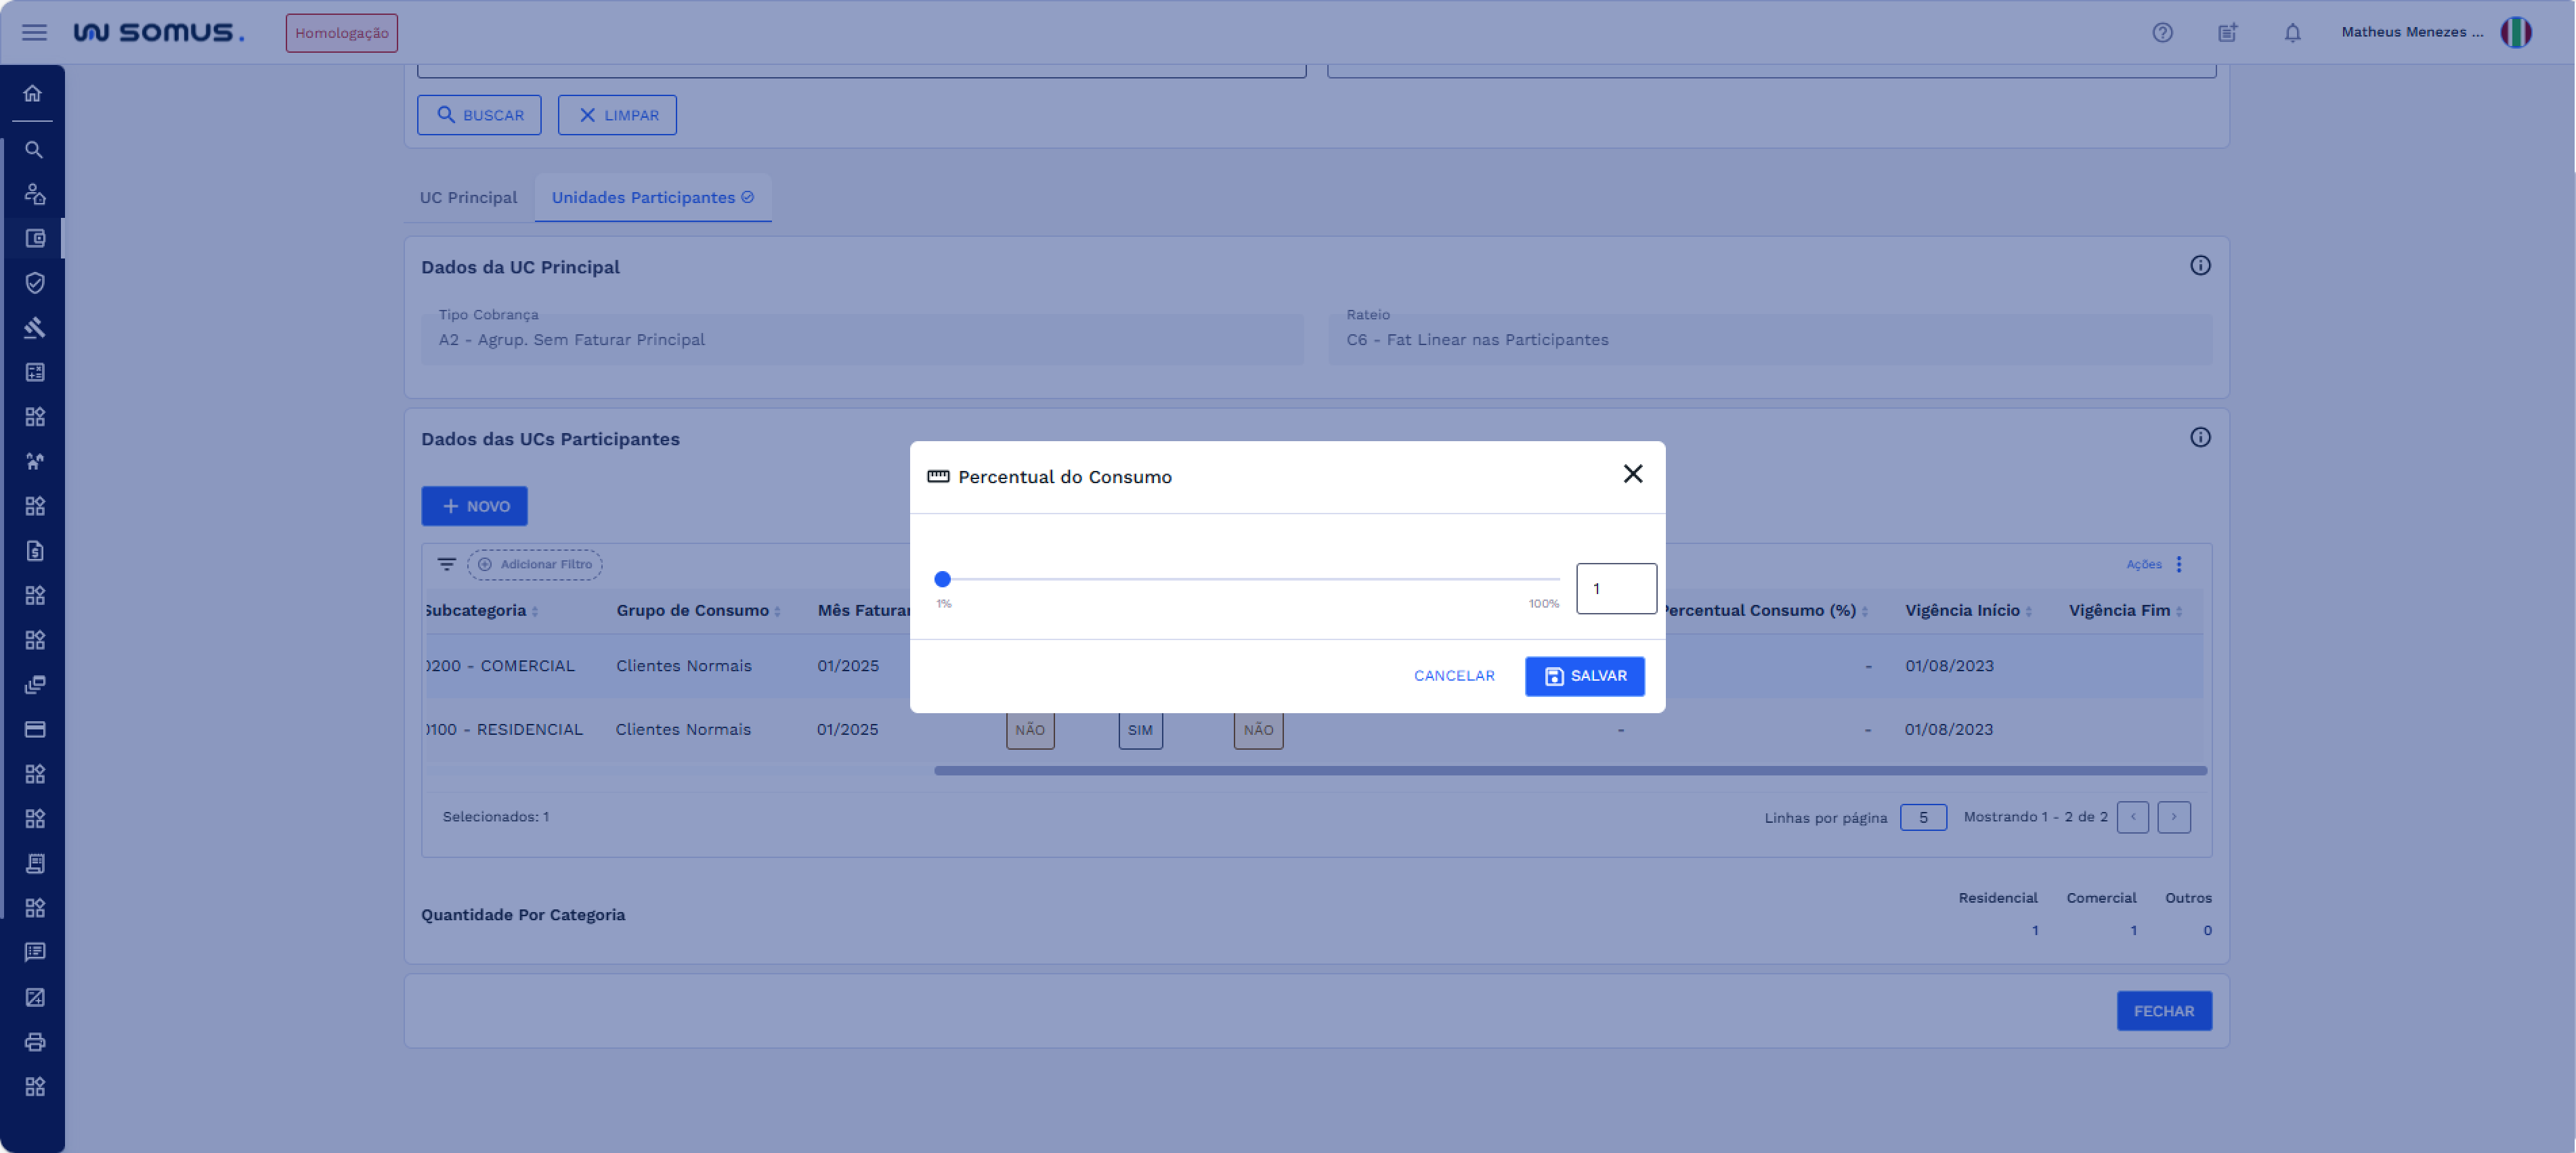The width and height of the screenshot is (2576, 1153).
Task: Toggle the first NÃO badge in RESIDENCIAL row
Action: [x=1029, y=730]
